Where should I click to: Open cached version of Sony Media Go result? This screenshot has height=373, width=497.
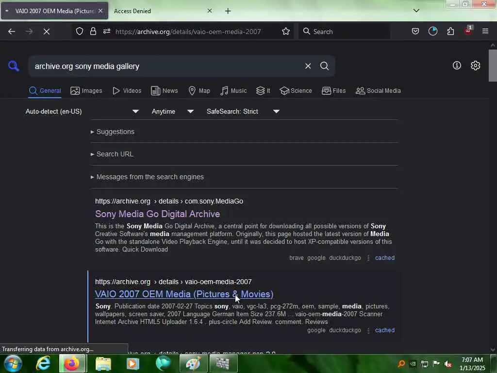(x=385, y=258)
